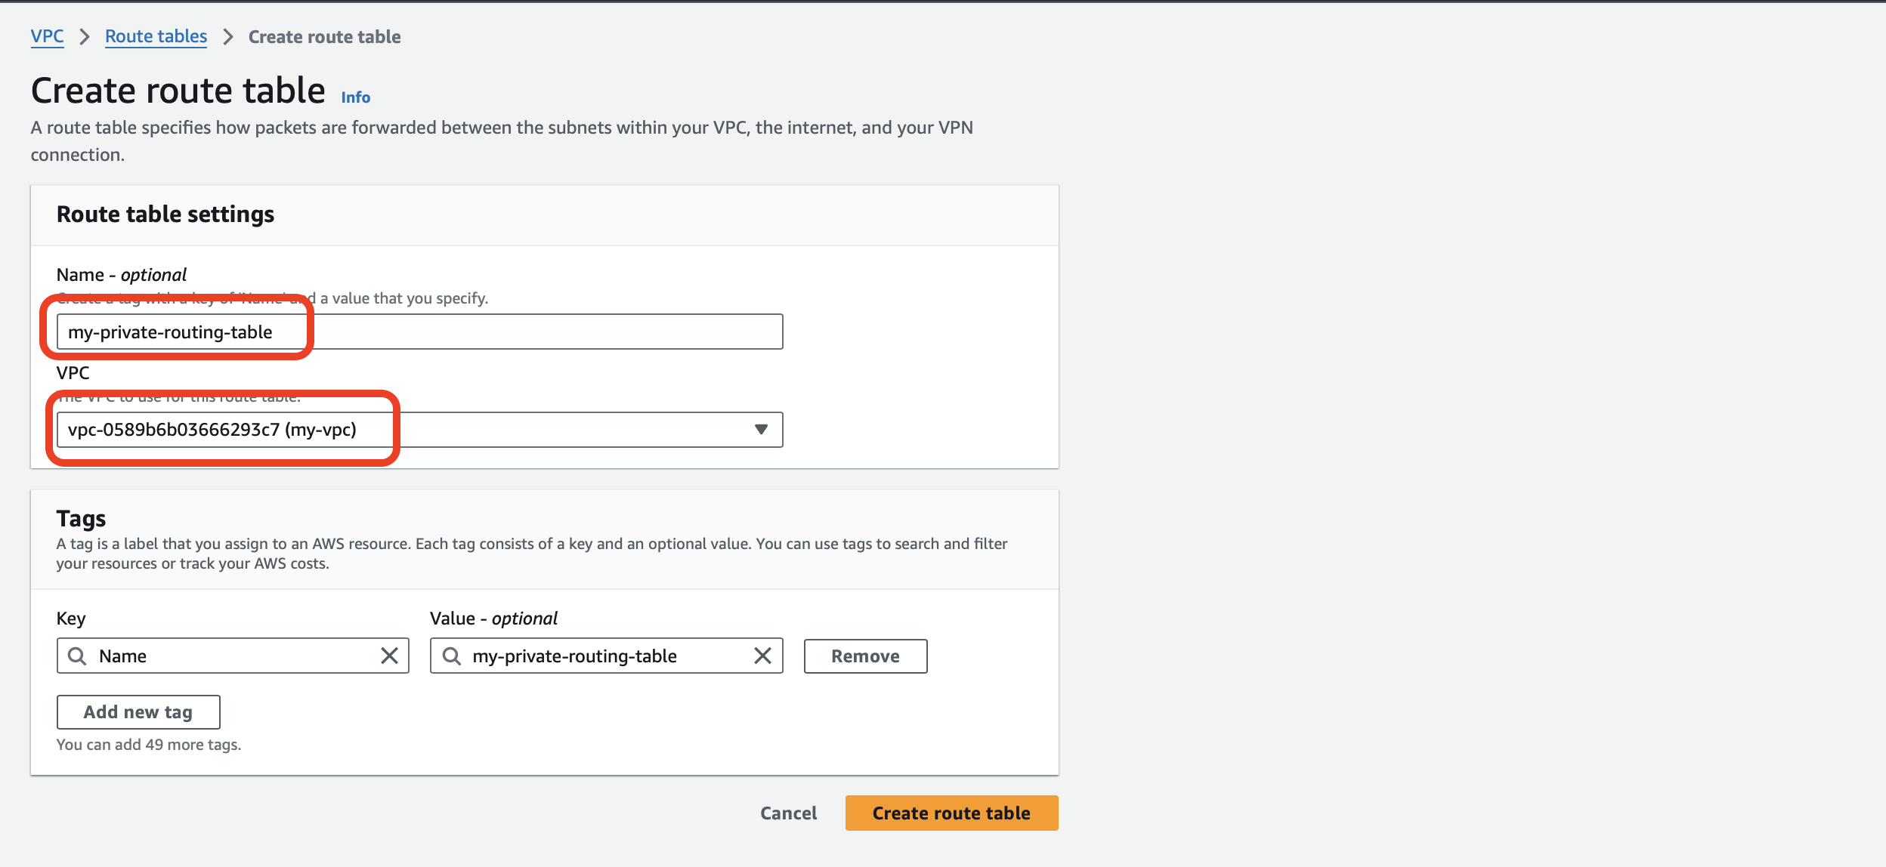Click inside the tag Key 'Name' field
1886x867 pixels.
click(x=227, y=656)
